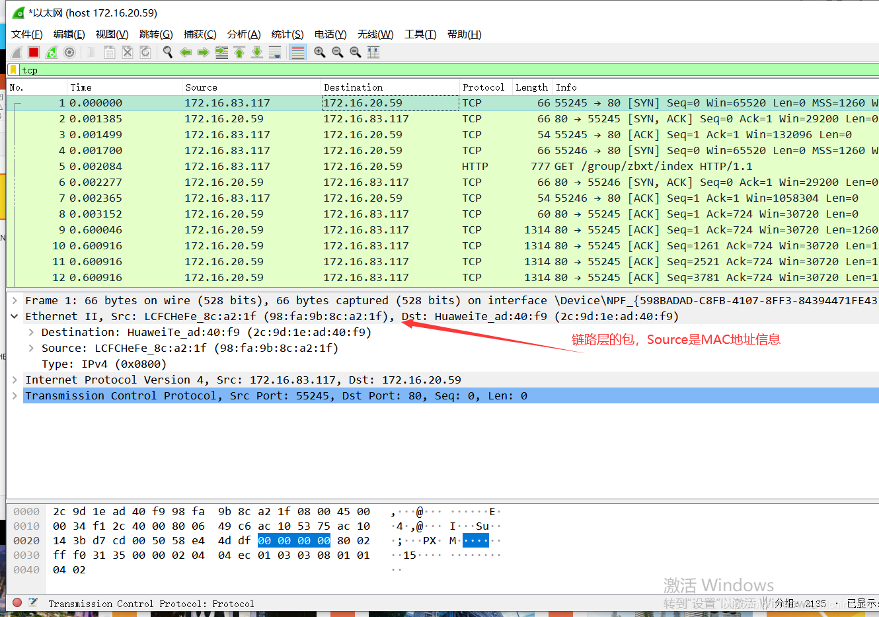Reset text zoom to normal size
Viewport: 879px width, 617px height.
coord(356,52)
